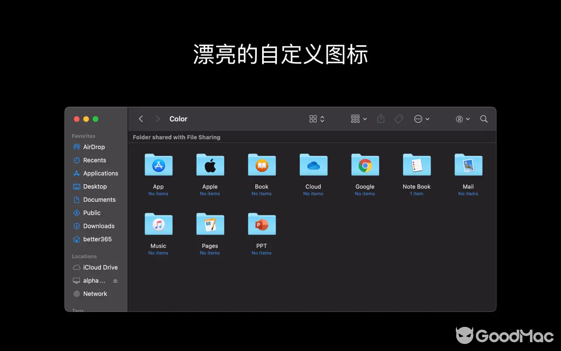Expand the icon size chevron beside the grid view

tap(322, 118)
